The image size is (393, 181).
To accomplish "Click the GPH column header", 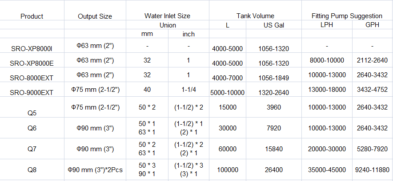I will point(372,25).
